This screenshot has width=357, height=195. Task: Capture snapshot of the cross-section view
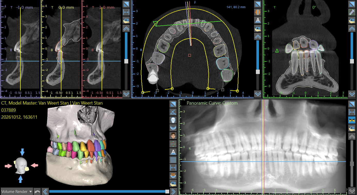pos(126,20)
